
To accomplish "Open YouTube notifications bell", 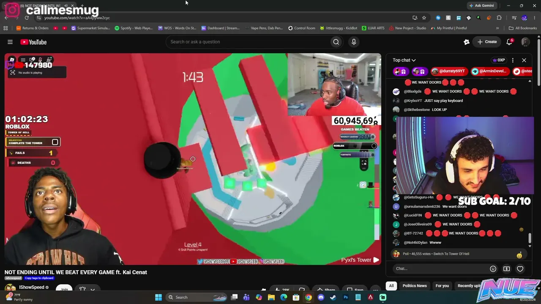I will click(509, 42).
